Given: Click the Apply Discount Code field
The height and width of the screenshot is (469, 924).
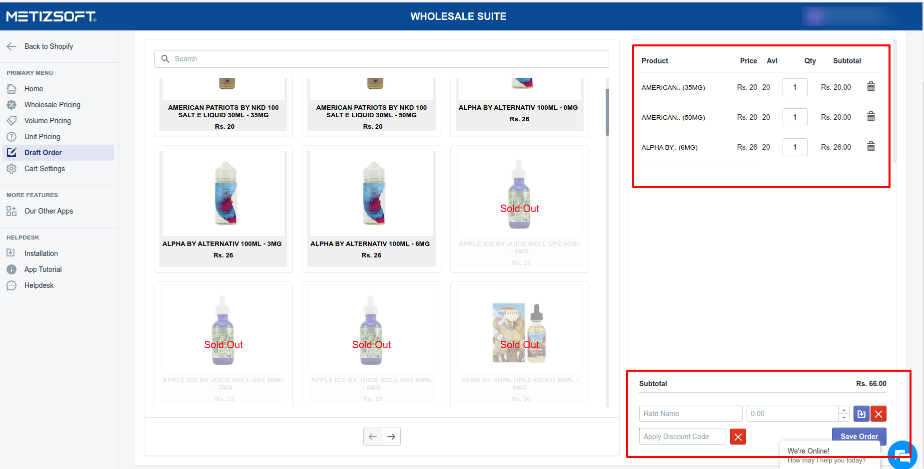Looking at the screenshot, I should point(682,437).
